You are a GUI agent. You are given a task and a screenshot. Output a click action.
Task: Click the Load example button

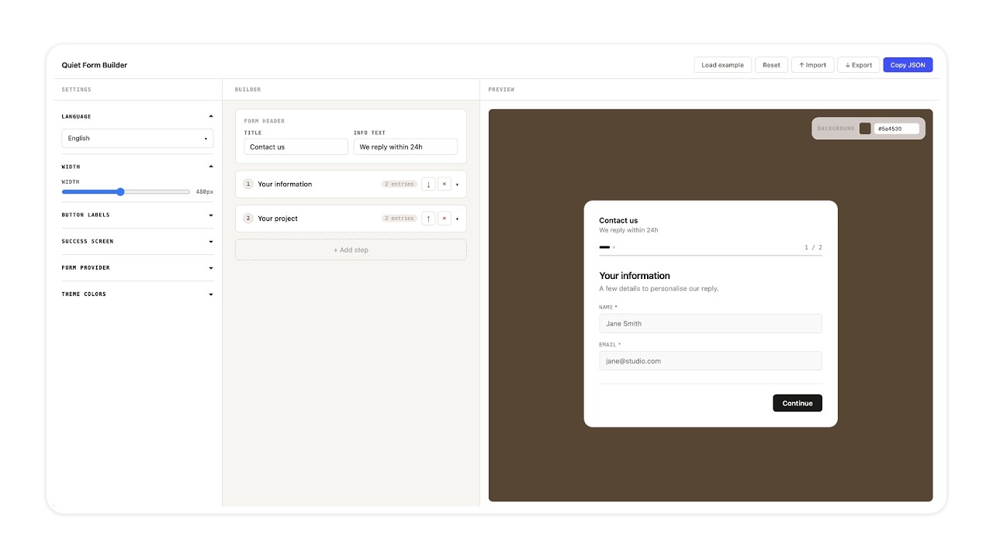(x=722, y=65)
